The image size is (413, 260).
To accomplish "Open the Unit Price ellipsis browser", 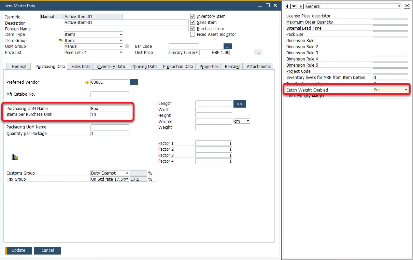I will point(258,52).
